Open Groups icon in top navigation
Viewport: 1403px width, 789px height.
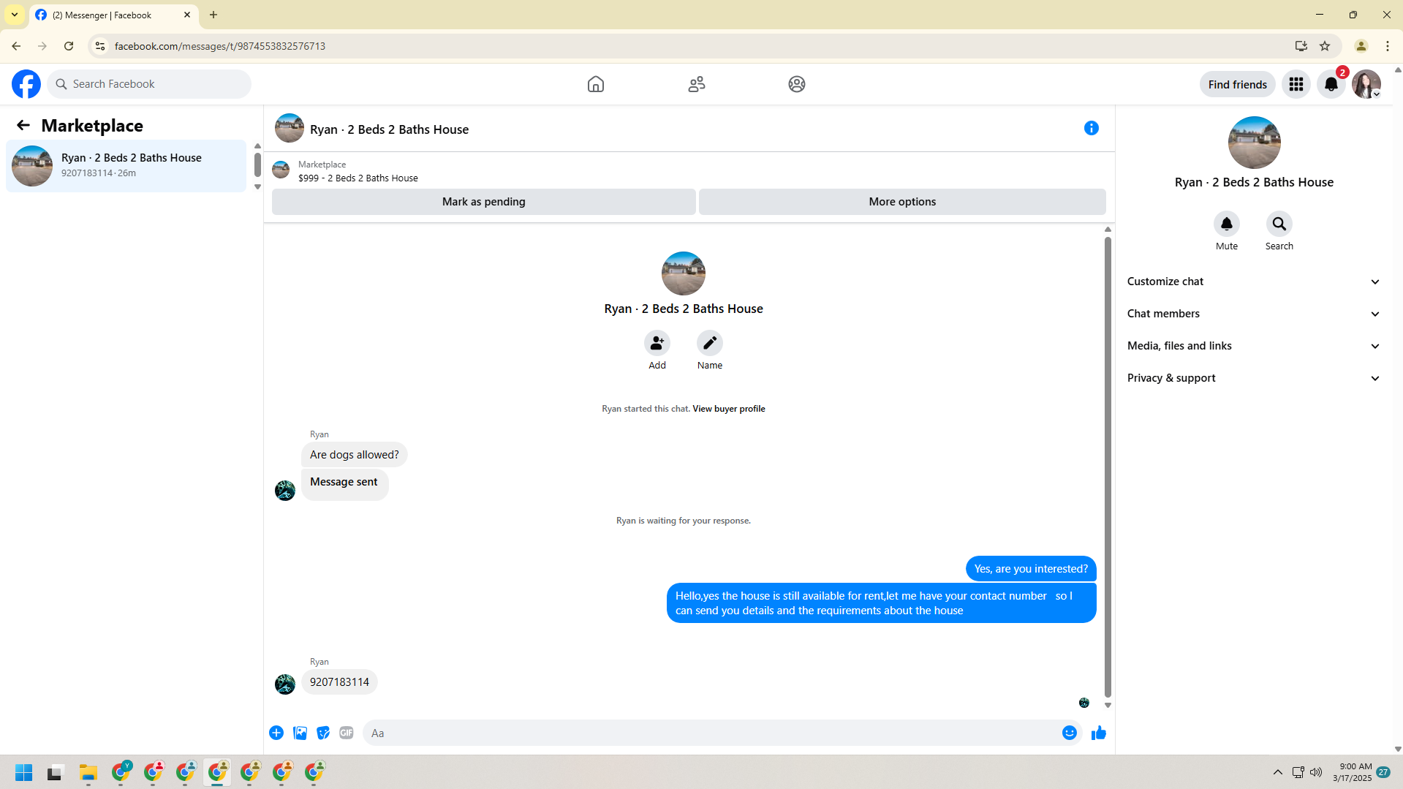[797, 84]
